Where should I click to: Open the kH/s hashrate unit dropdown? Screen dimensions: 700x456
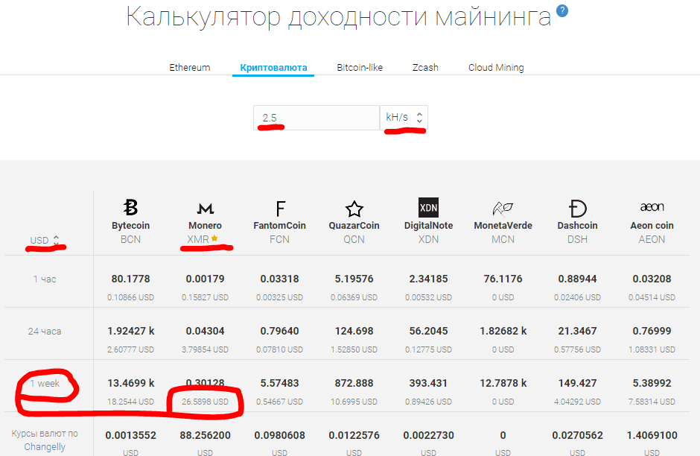click(404, 118)
